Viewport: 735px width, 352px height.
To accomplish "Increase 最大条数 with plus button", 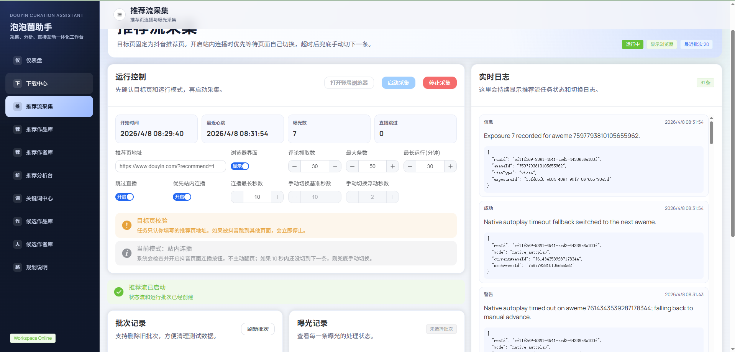I will 392,166.
